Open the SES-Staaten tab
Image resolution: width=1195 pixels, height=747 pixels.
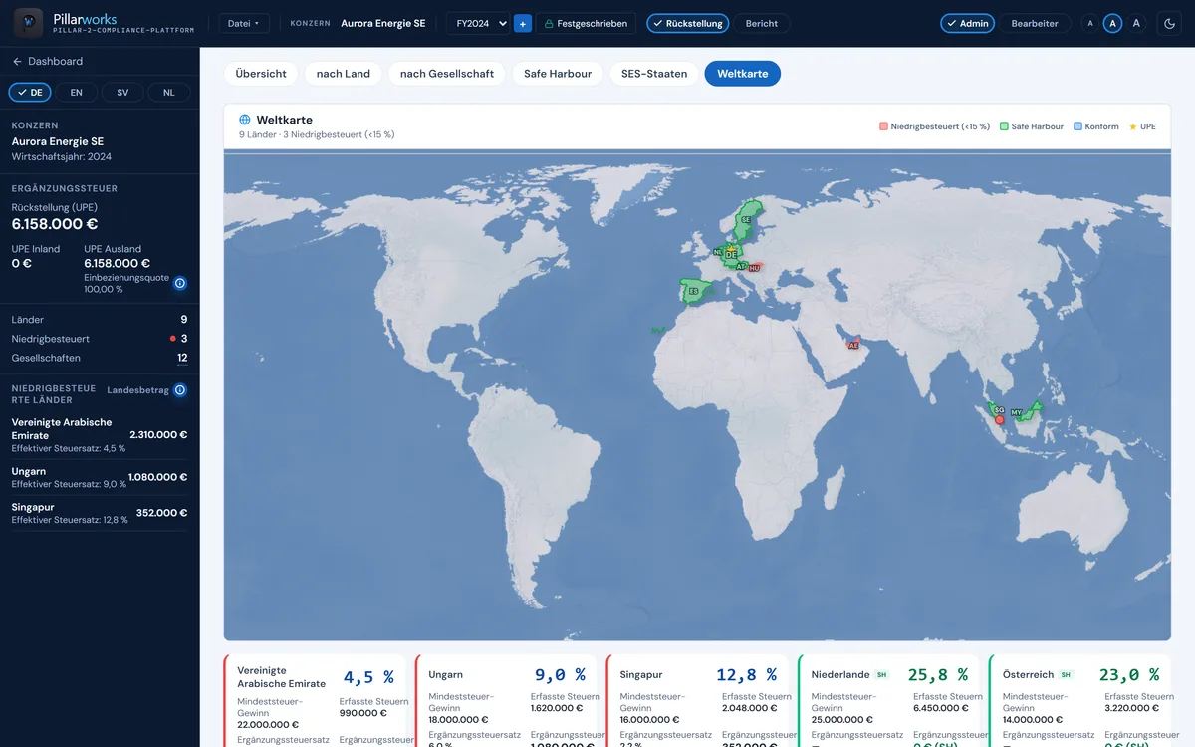[x=654, y=74]
